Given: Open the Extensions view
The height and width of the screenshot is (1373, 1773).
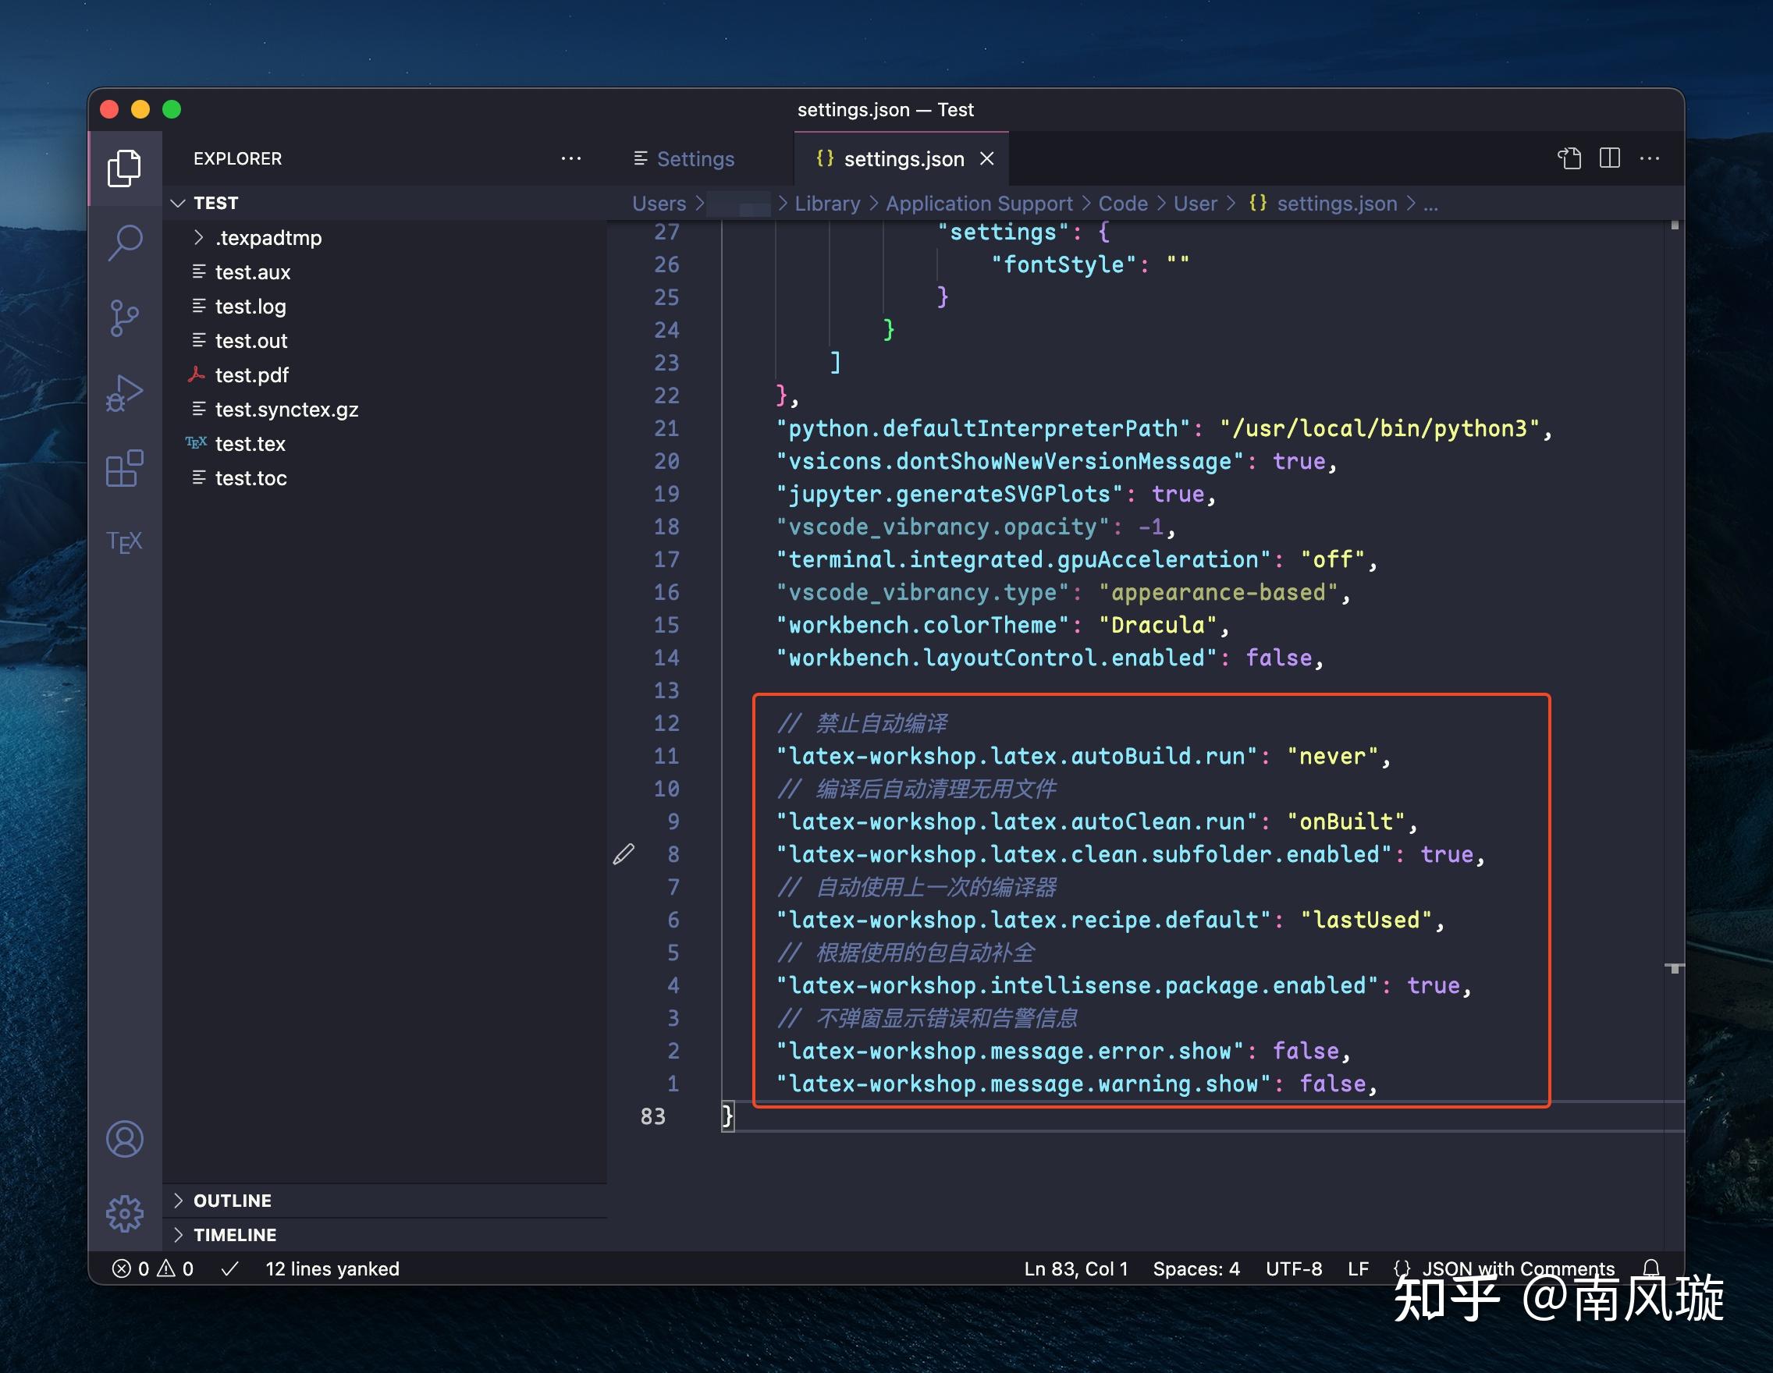Looking at the screenshot, I should 124,468.
